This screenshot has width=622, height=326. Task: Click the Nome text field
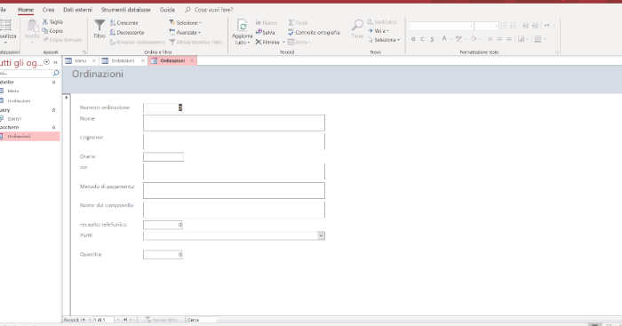(x=234, y=123)
